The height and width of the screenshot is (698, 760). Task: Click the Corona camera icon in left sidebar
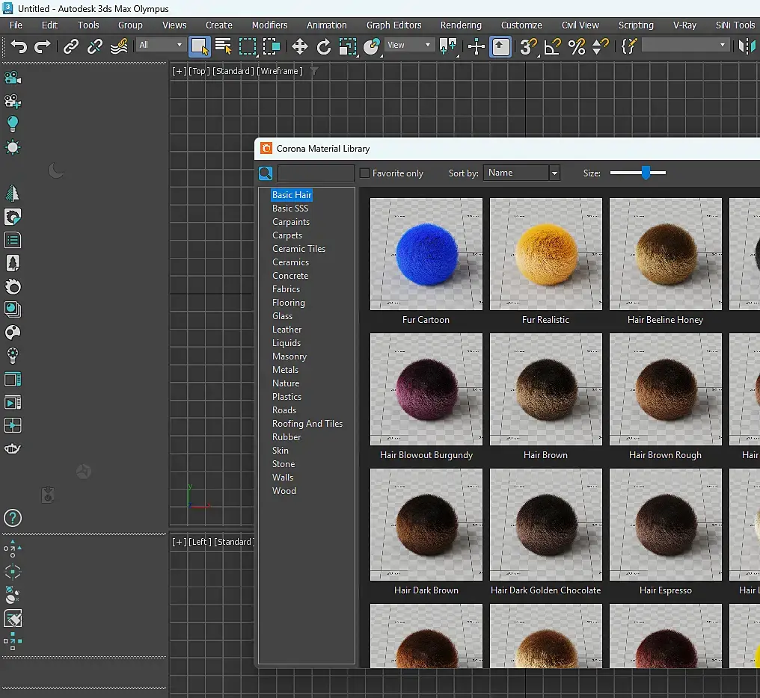click(x=13, y=78)
